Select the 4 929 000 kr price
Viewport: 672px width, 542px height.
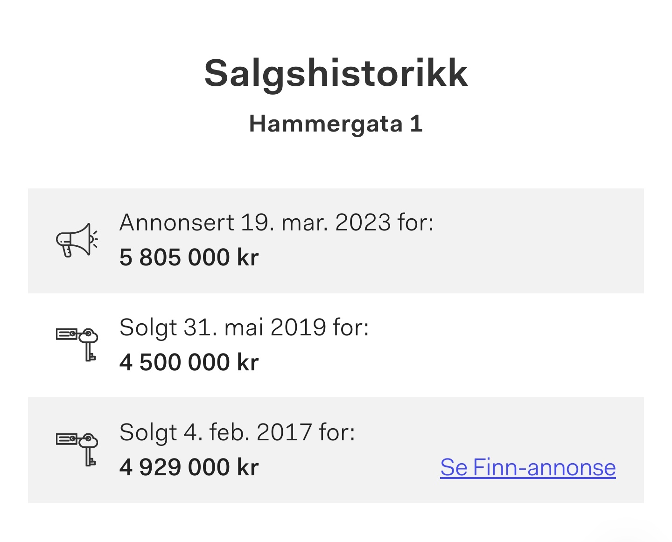(189, 467)
